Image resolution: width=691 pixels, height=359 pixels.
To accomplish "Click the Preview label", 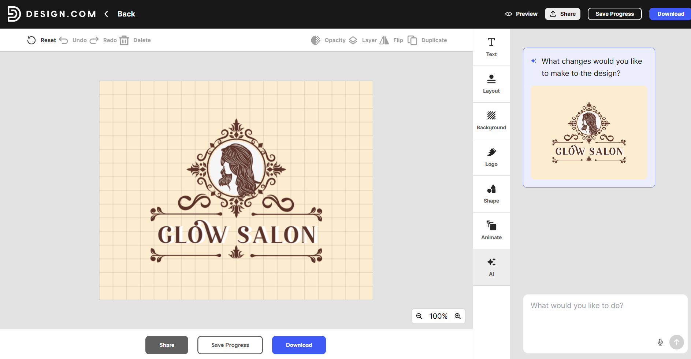I will tap(527, 14).
